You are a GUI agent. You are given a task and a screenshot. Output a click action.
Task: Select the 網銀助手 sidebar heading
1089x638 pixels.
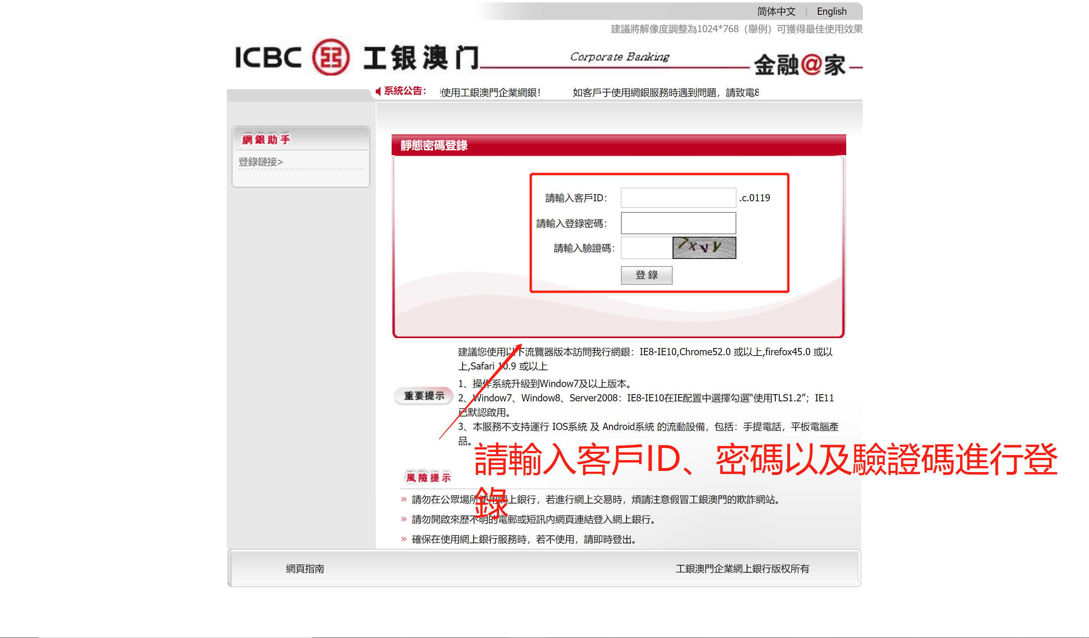[266, 140]
